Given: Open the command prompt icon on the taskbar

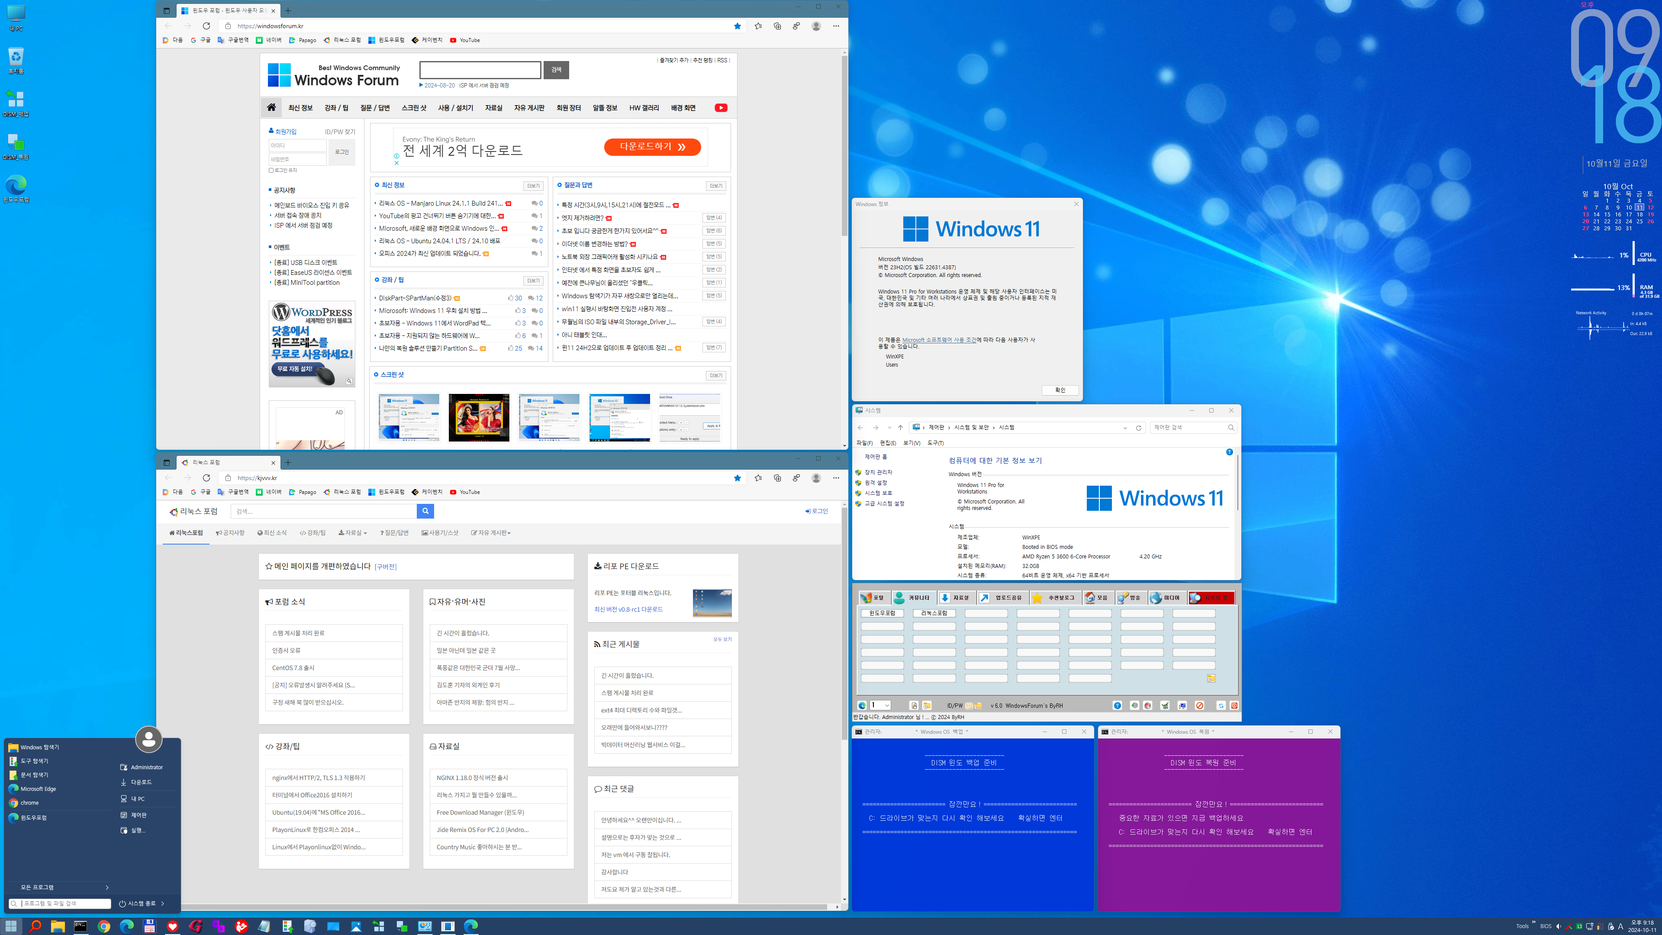Looking at the screenshot, I should click(81, 926).
